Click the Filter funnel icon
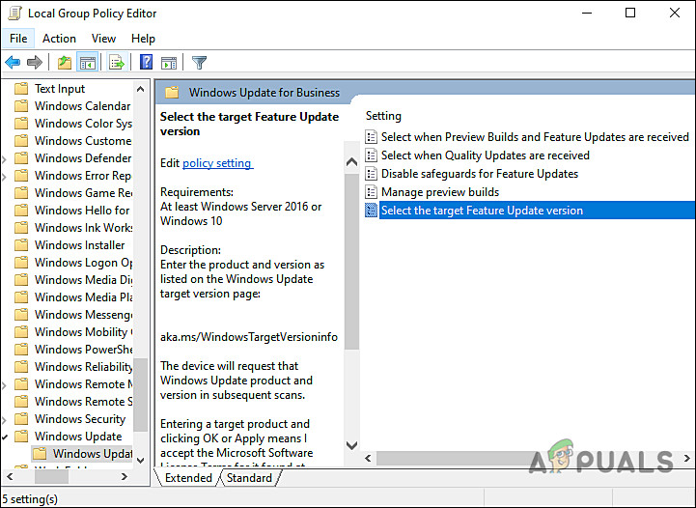 (x=199, y=63)
